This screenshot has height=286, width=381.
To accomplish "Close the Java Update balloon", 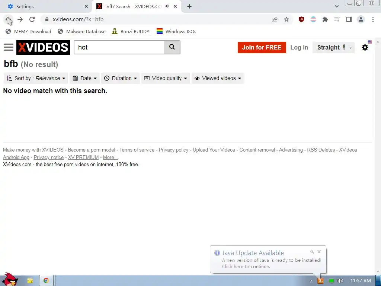I will click(x=319, y=252).
